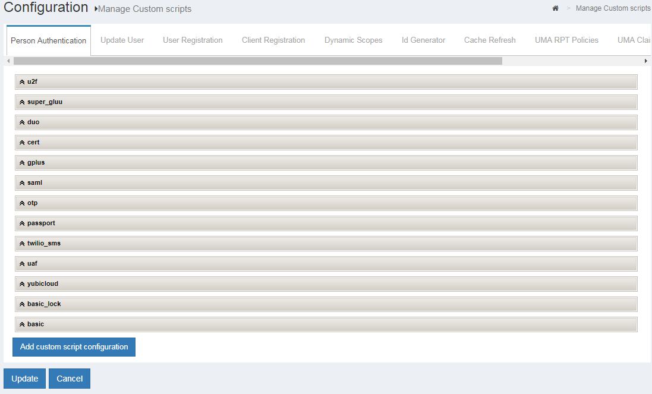
Task: Click the Manage Custom scripts breadcrumb link
Action: tap(613, 8)
